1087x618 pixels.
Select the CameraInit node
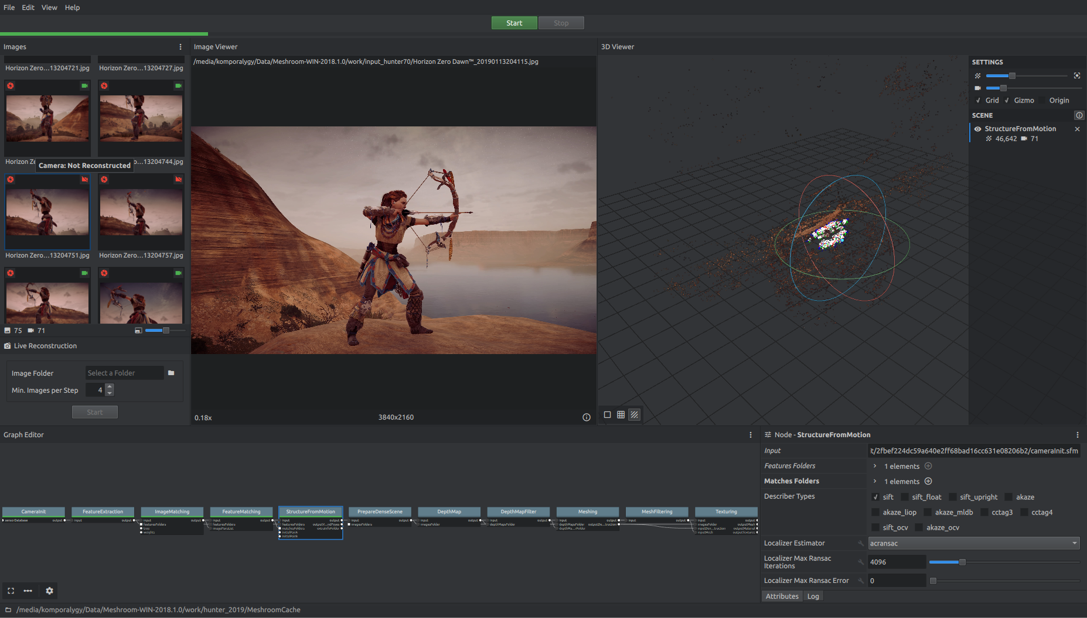click(x=33, y=511)
